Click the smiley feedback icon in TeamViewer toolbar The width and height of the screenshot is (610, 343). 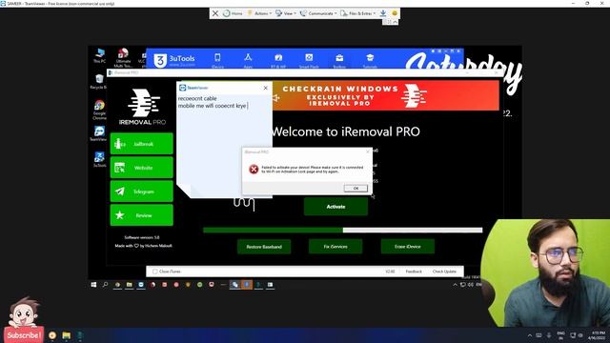[x=395, y=13]
